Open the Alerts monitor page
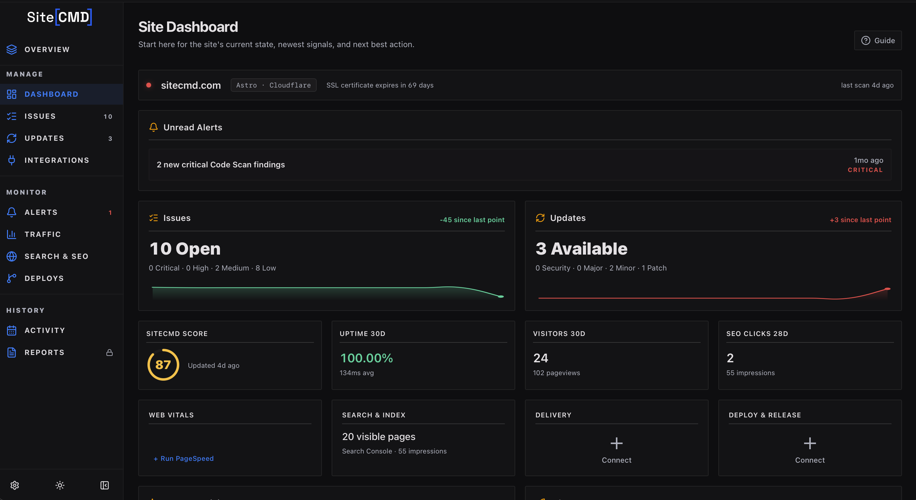Viewport: 916px width, 500px height. (61, 212)
